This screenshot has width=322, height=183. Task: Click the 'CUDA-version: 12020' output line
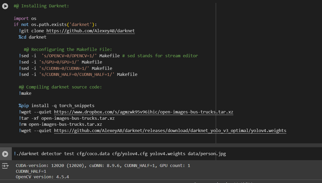(103, 166)
